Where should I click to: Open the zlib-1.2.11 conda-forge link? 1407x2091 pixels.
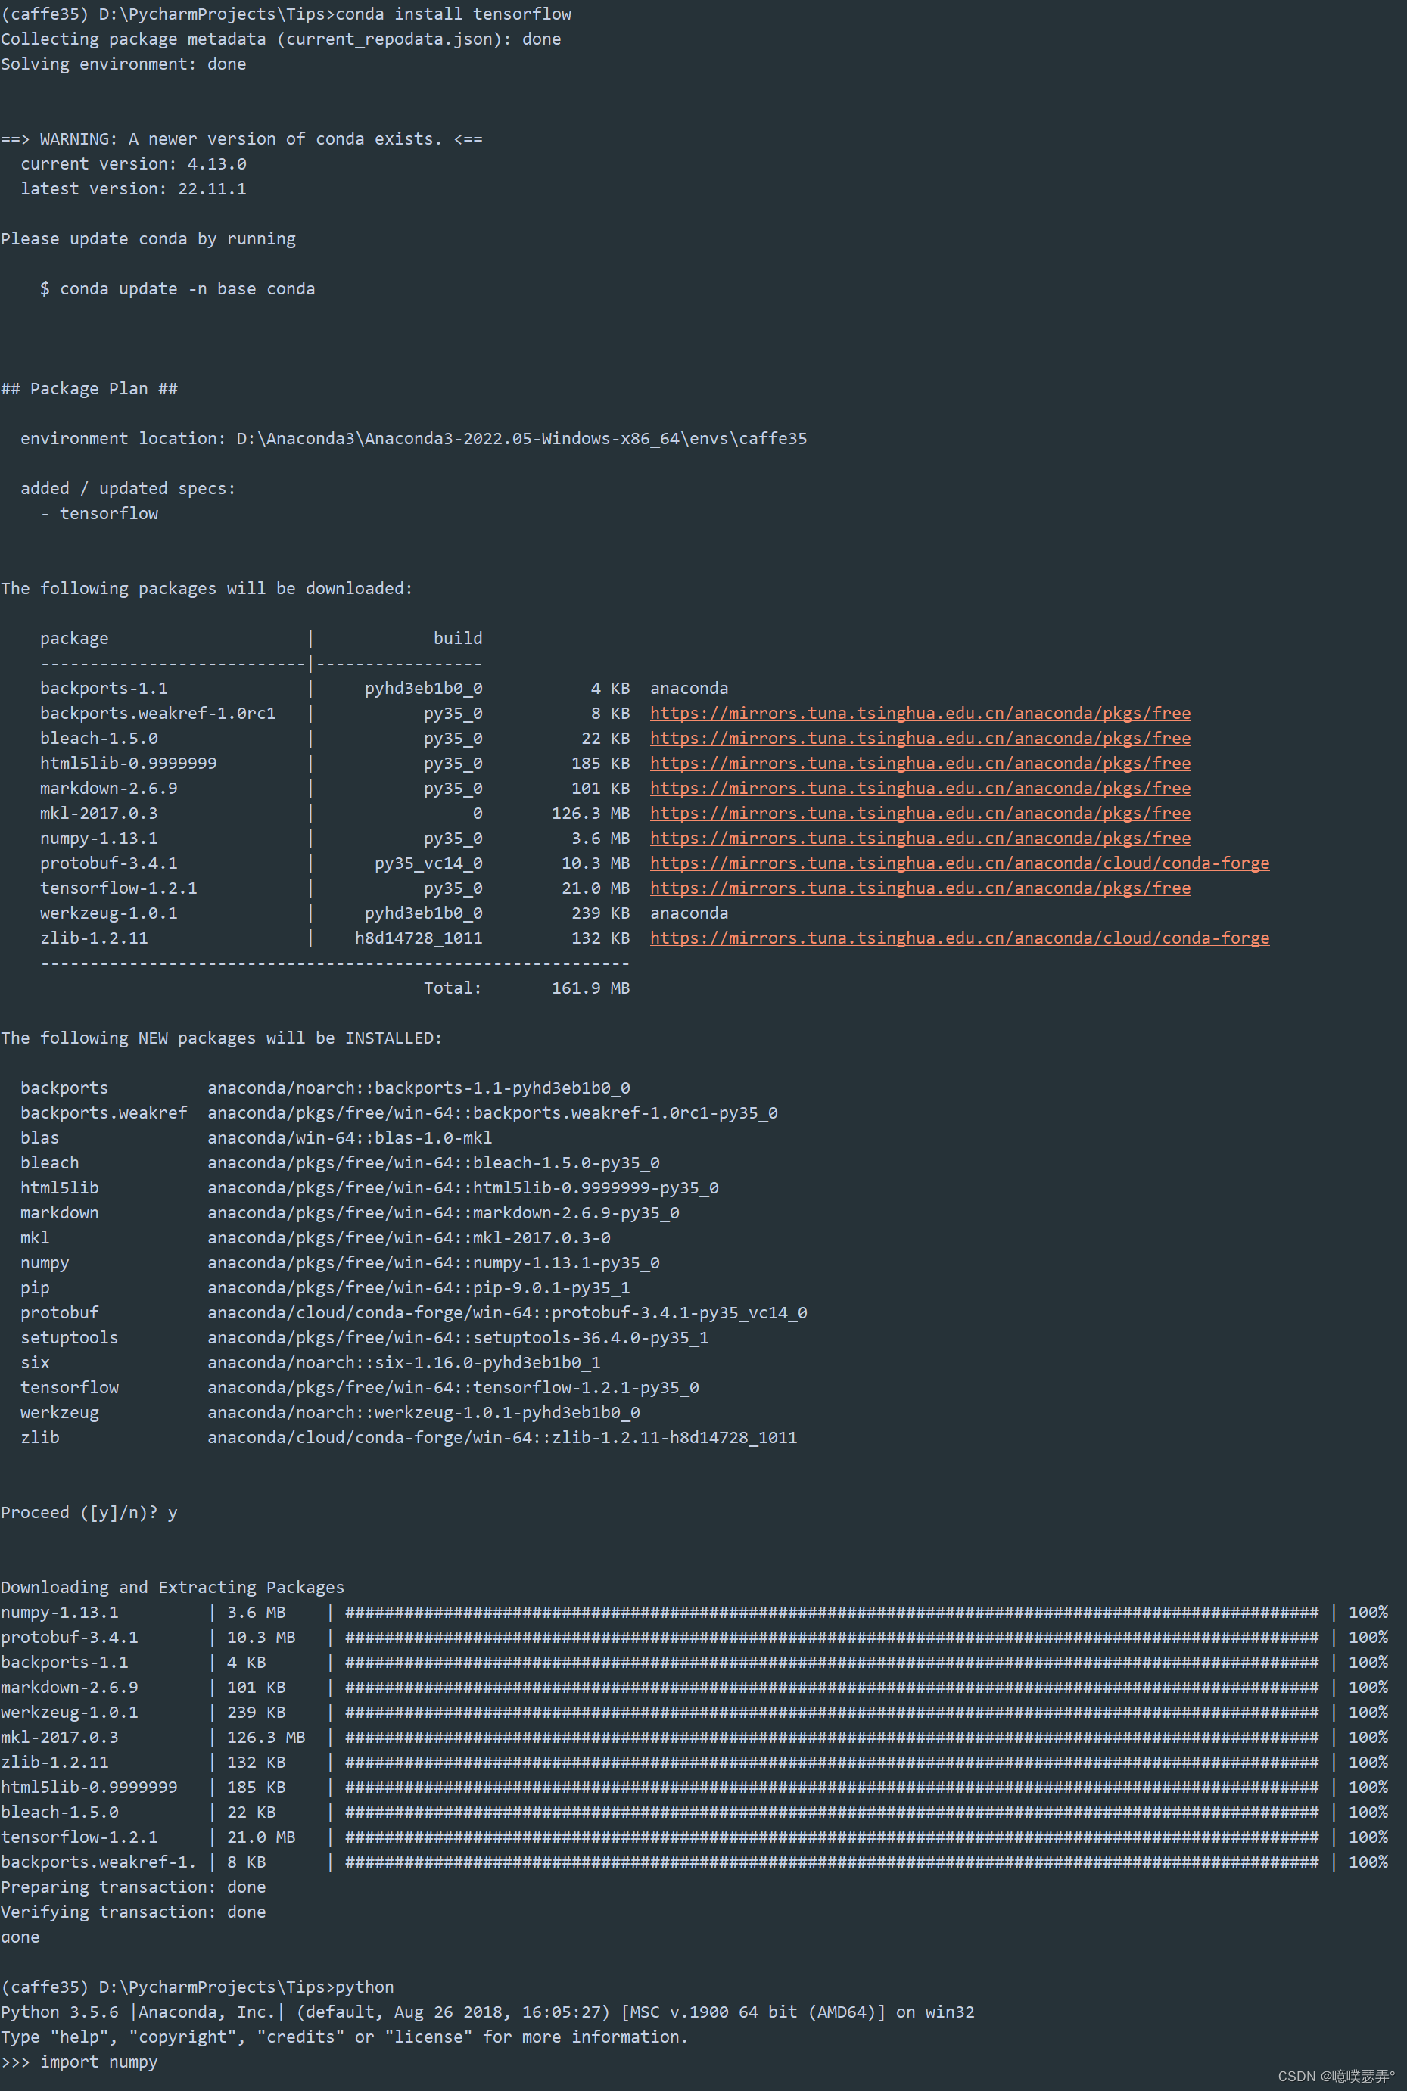click(x=958, y=938)
